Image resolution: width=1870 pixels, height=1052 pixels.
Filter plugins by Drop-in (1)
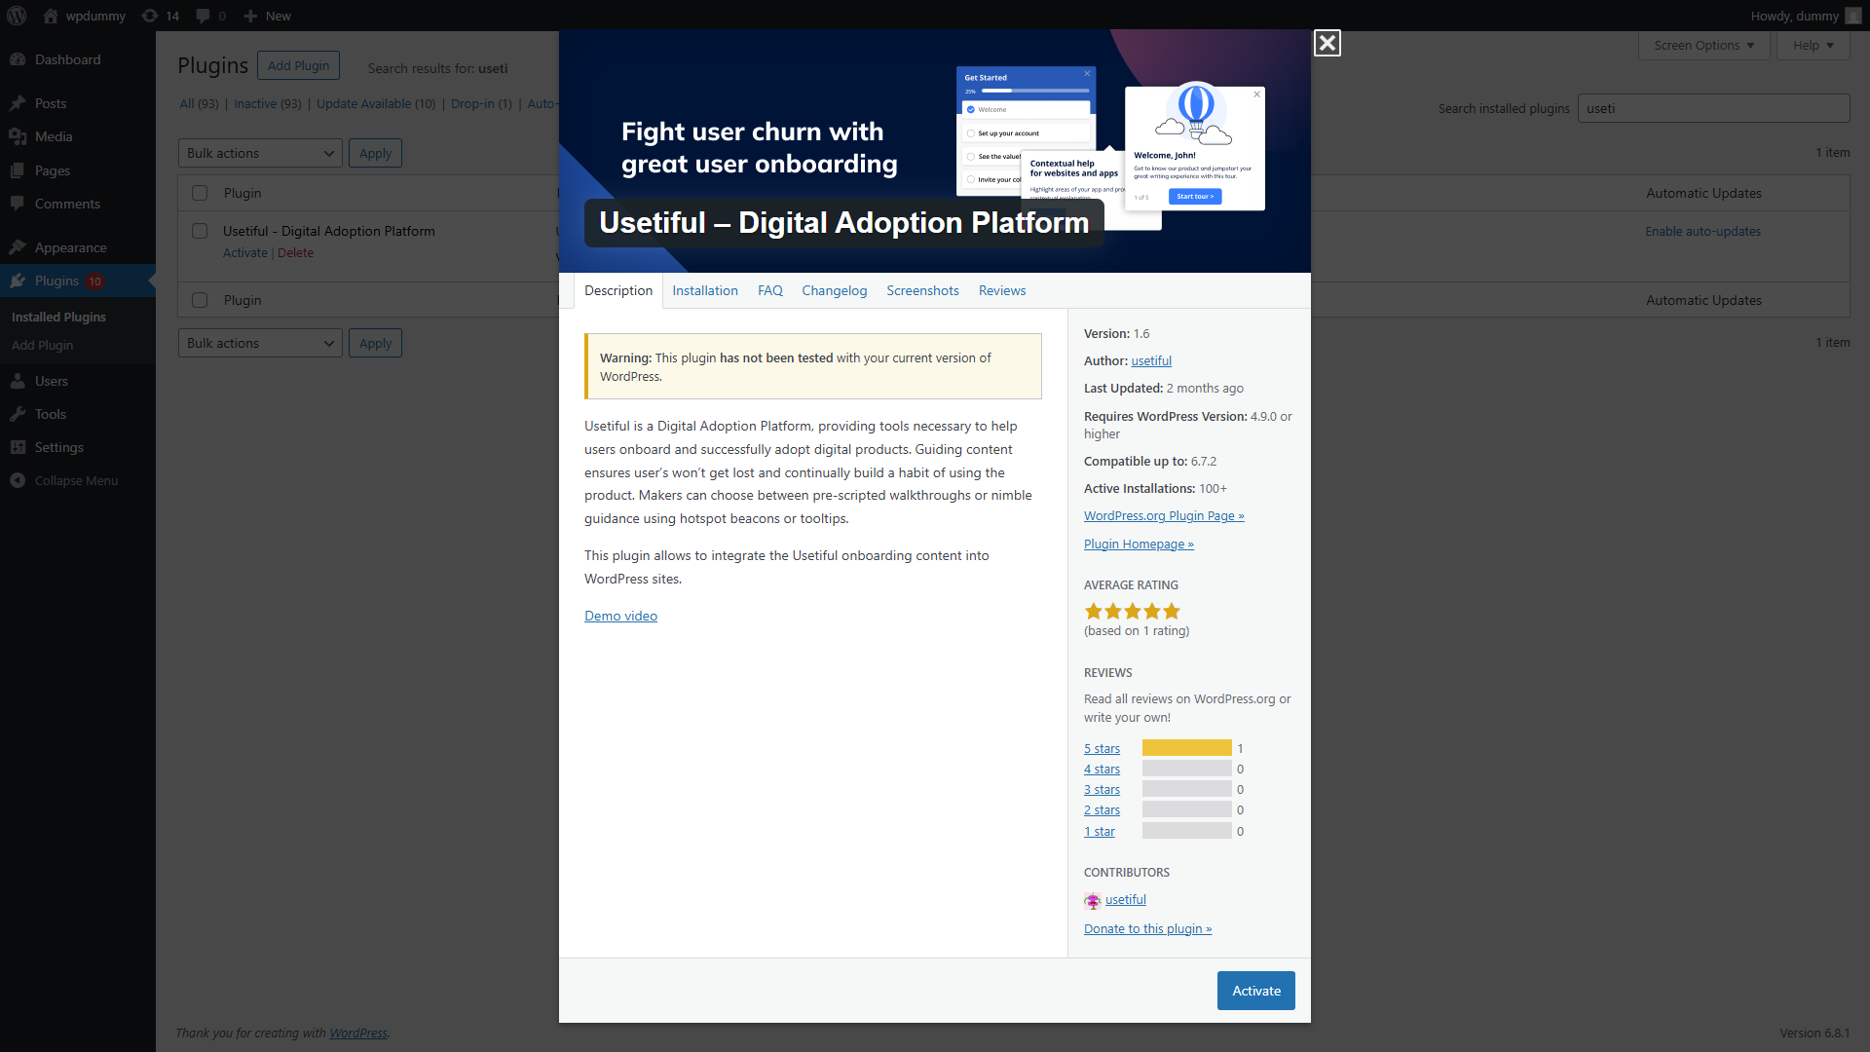click(x=481, y=103)
